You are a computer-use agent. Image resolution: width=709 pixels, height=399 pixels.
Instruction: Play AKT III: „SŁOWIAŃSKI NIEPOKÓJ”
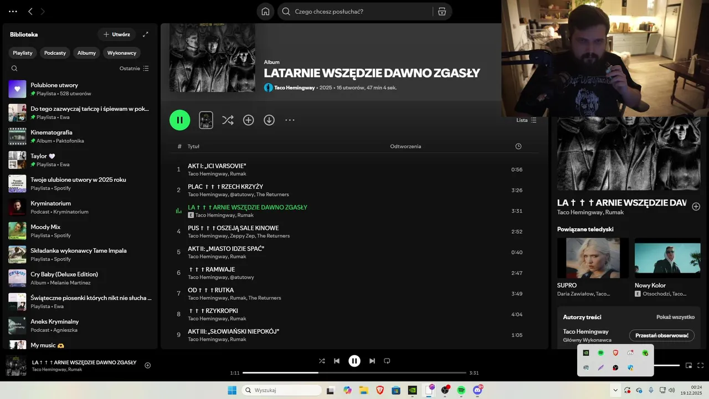[x=354, y=335]
